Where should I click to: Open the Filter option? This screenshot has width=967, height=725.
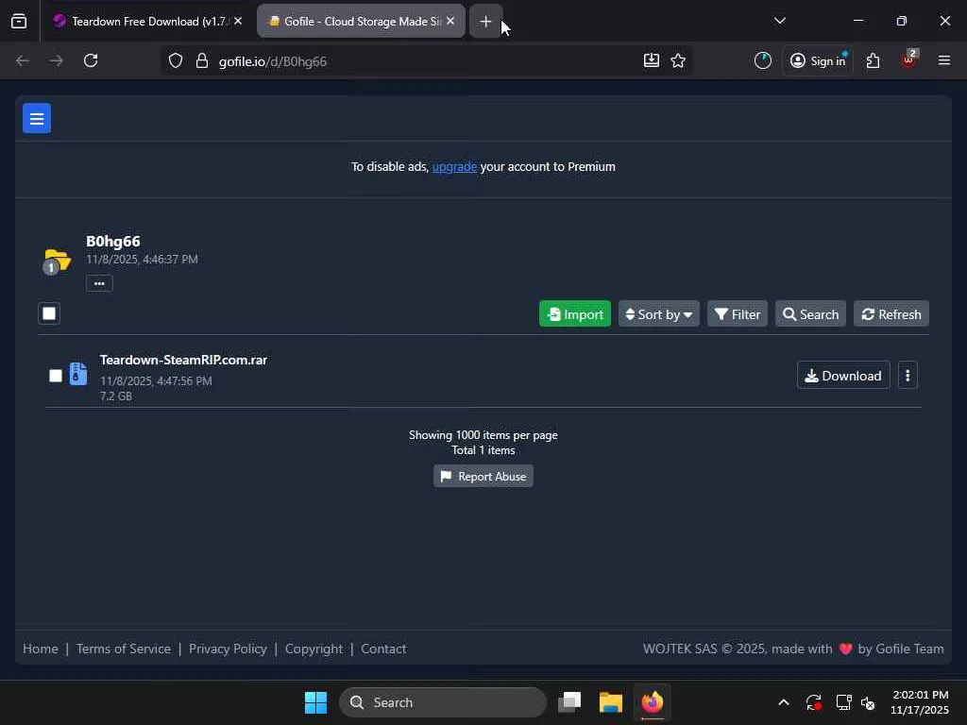pyautogui.click(x=737, y=313)
